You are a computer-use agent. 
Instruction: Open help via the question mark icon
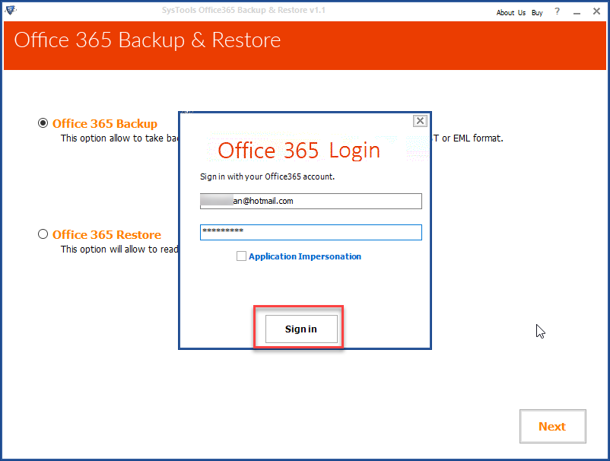tap(556, 12)
